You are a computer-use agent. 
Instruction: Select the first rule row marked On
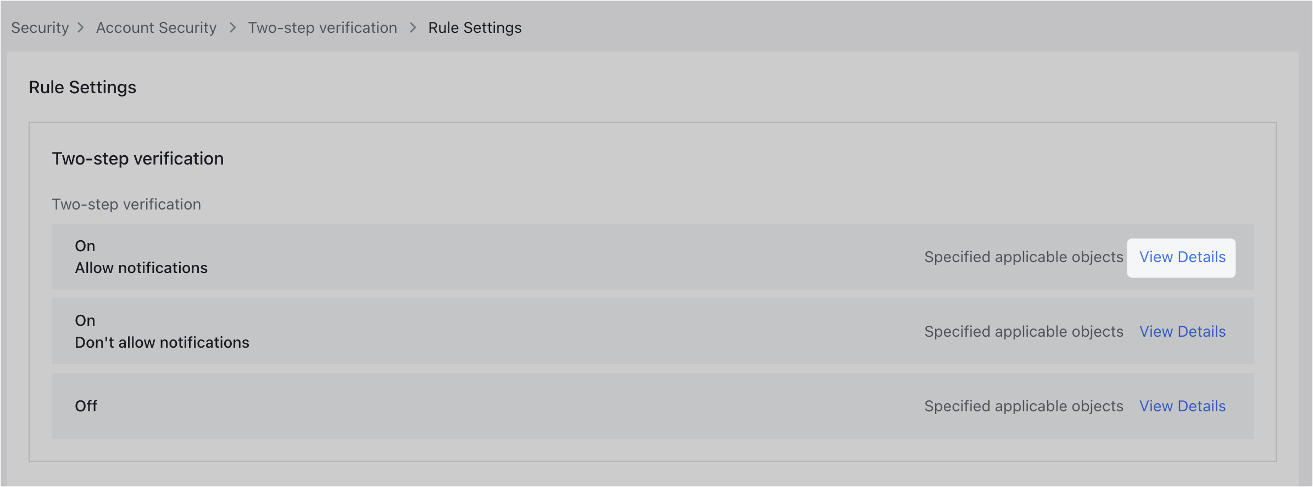[439, 257]
